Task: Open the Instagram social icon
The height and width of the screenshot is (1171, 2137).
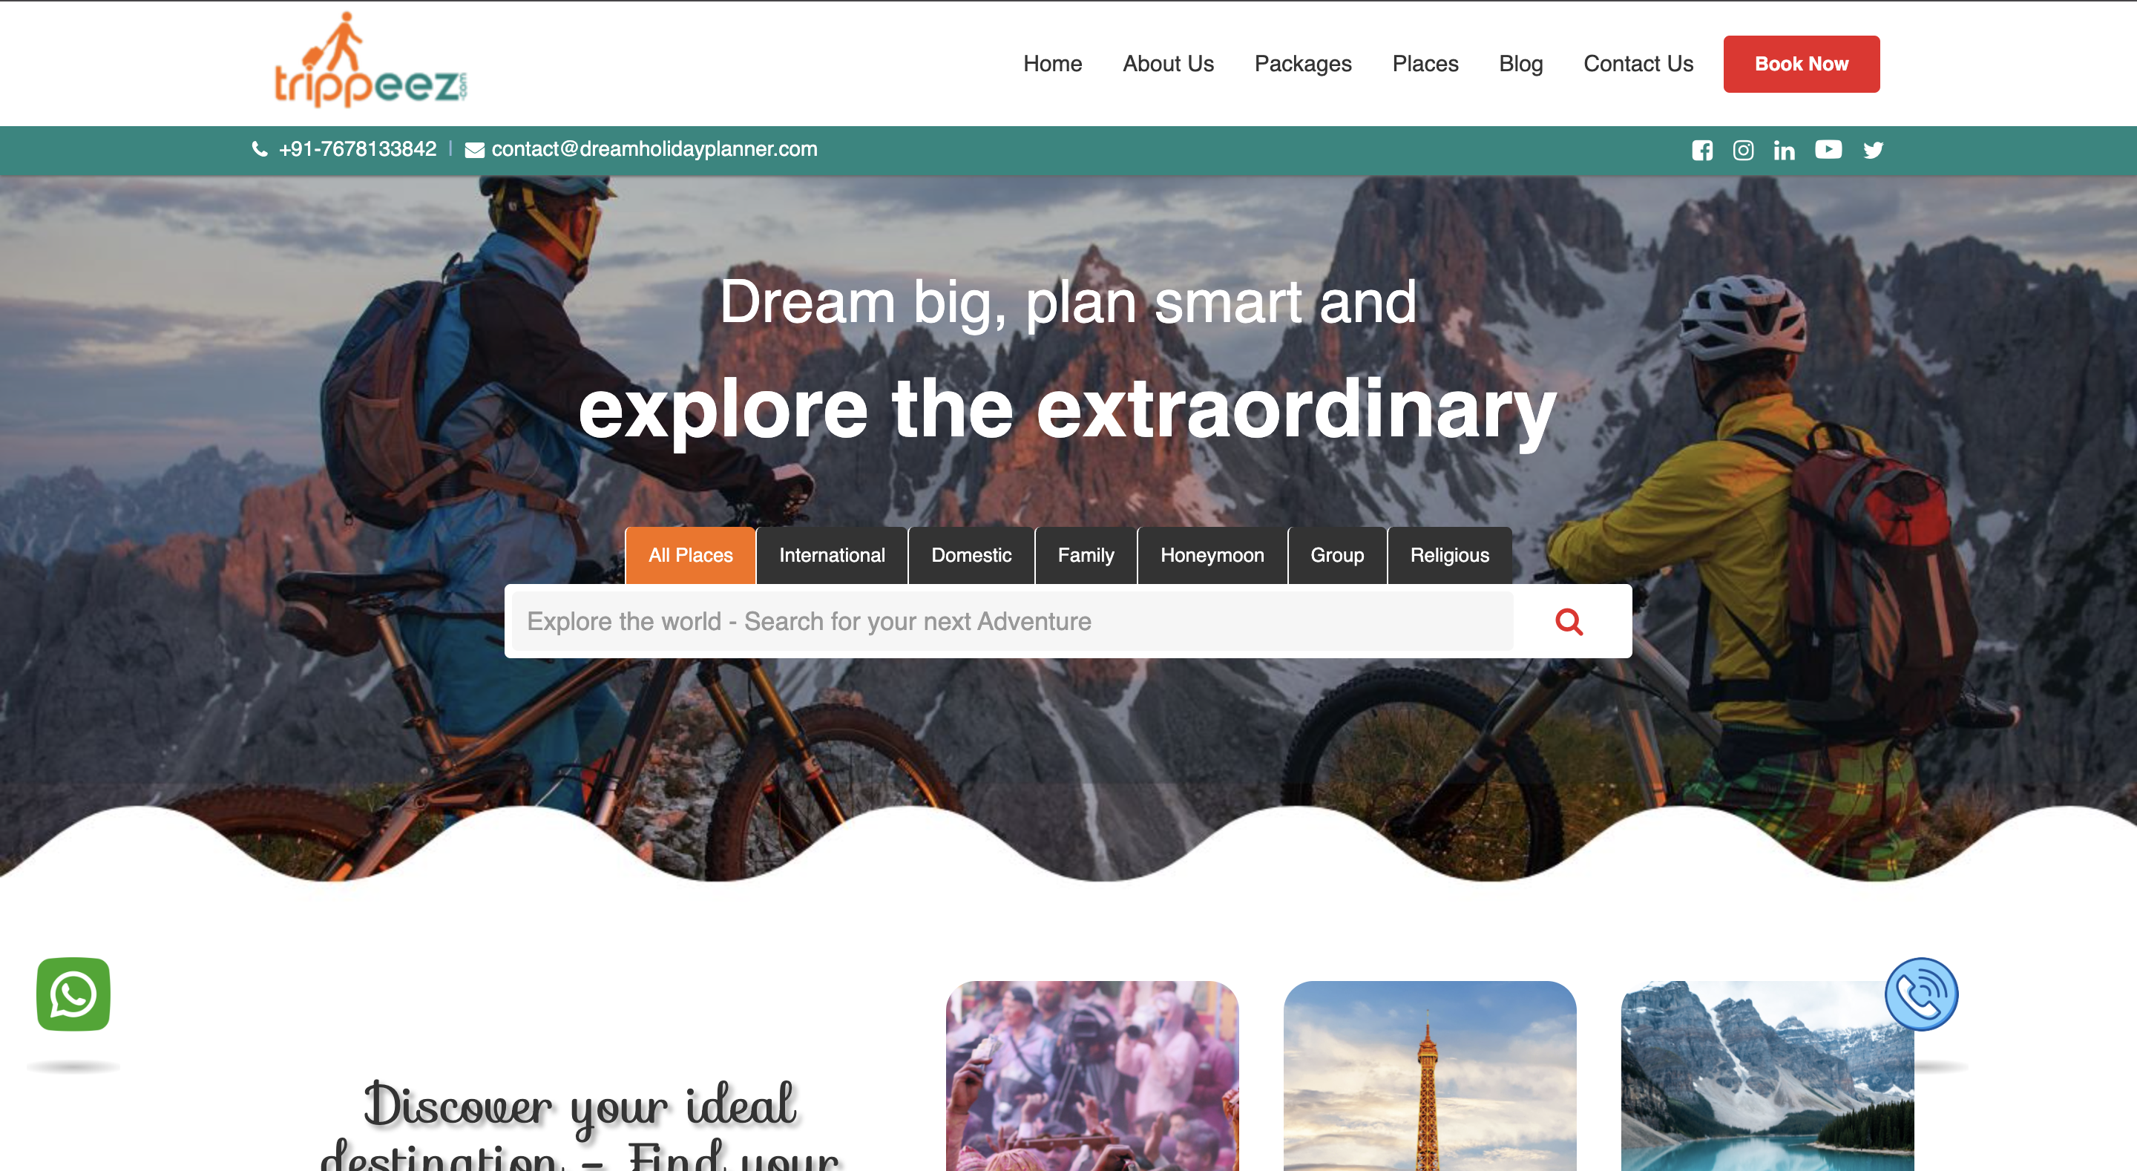Action: 1743,150
